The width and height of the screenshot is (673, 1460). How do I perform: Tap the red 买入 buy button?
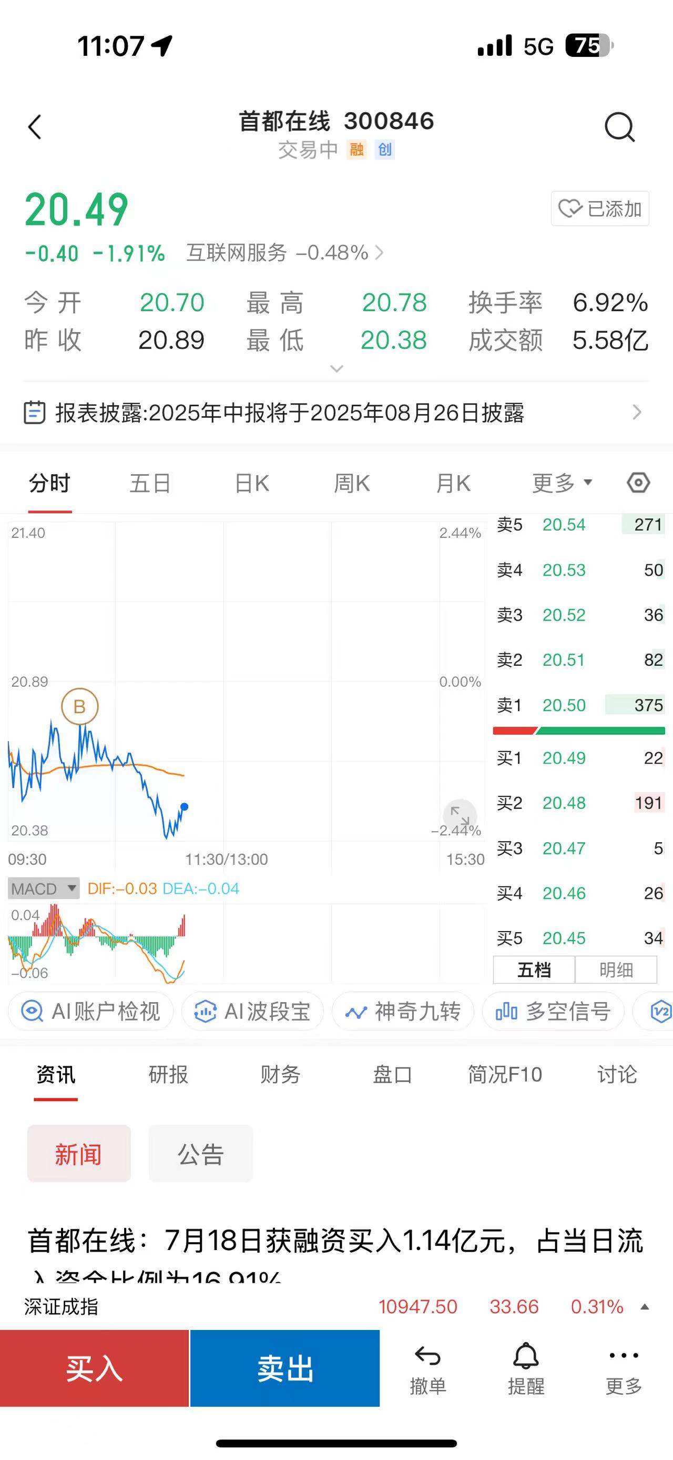point(95,1368)
